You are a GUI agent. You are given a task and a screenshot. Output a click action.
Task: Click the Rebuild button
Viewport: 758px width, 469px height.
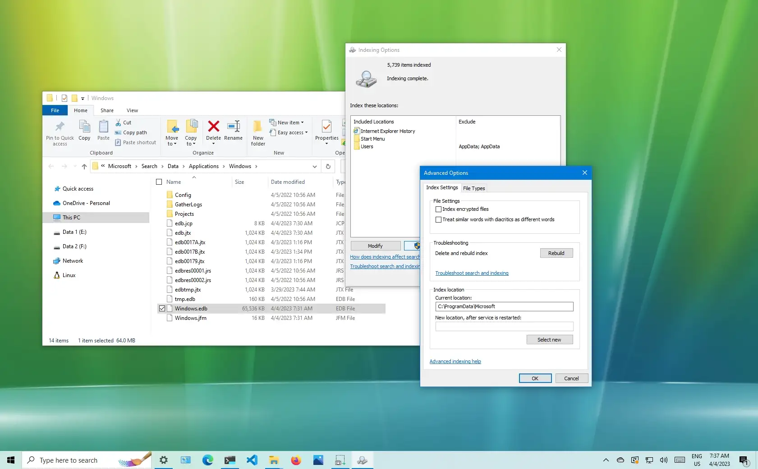556,253
